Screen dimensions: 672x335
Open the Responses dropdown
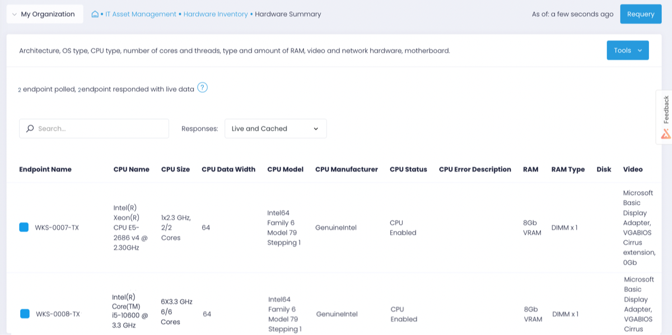276,128
